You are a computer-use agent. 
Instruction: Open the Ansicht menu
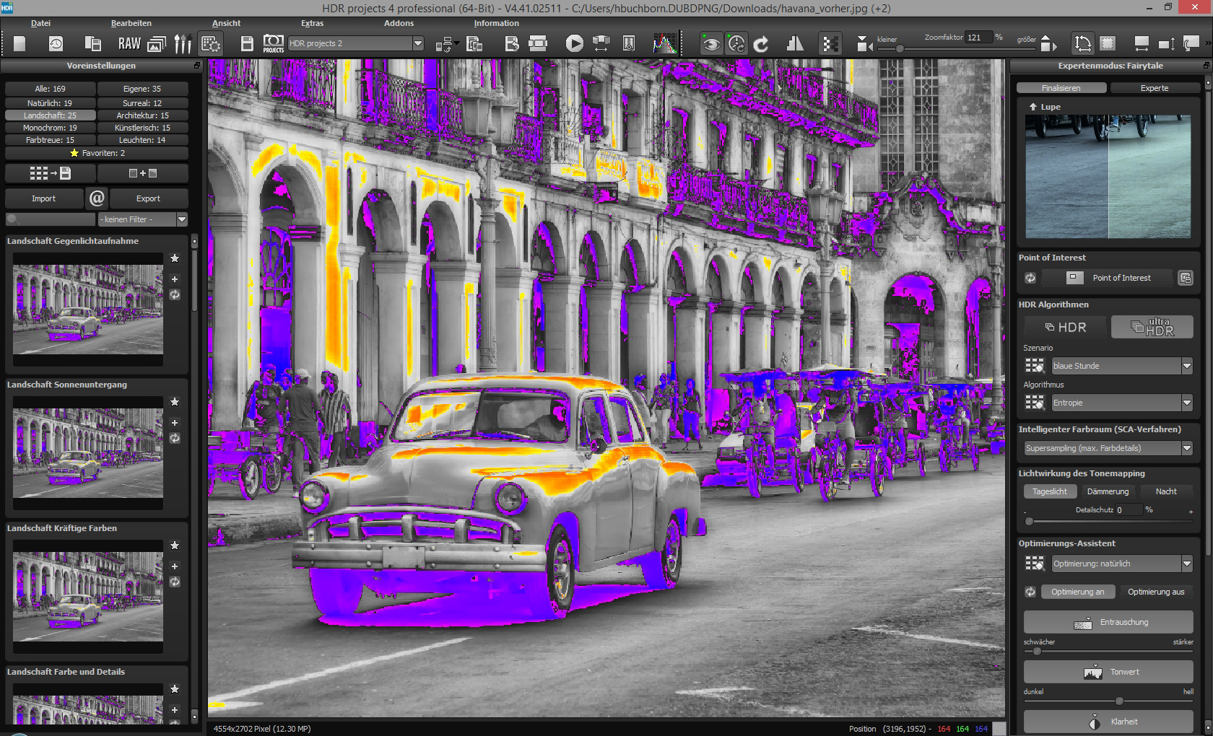point(226,23)
